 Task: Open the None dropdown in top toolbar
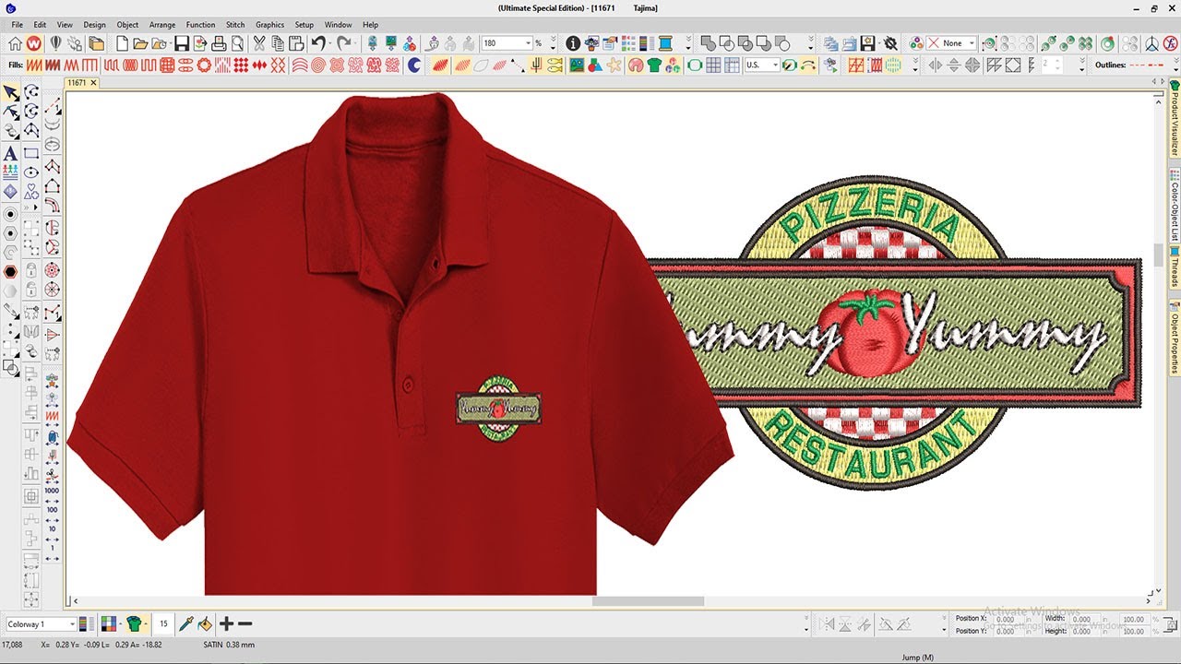tap(971, 43)
